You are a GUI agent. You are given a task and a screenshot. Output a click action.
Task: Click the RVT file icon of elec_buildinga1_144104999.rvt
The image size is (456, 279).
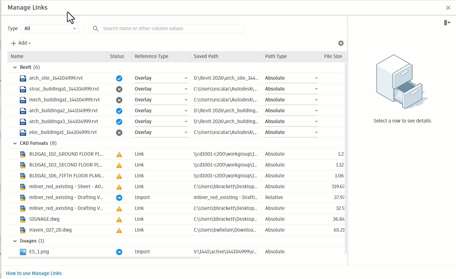[23, 133]
